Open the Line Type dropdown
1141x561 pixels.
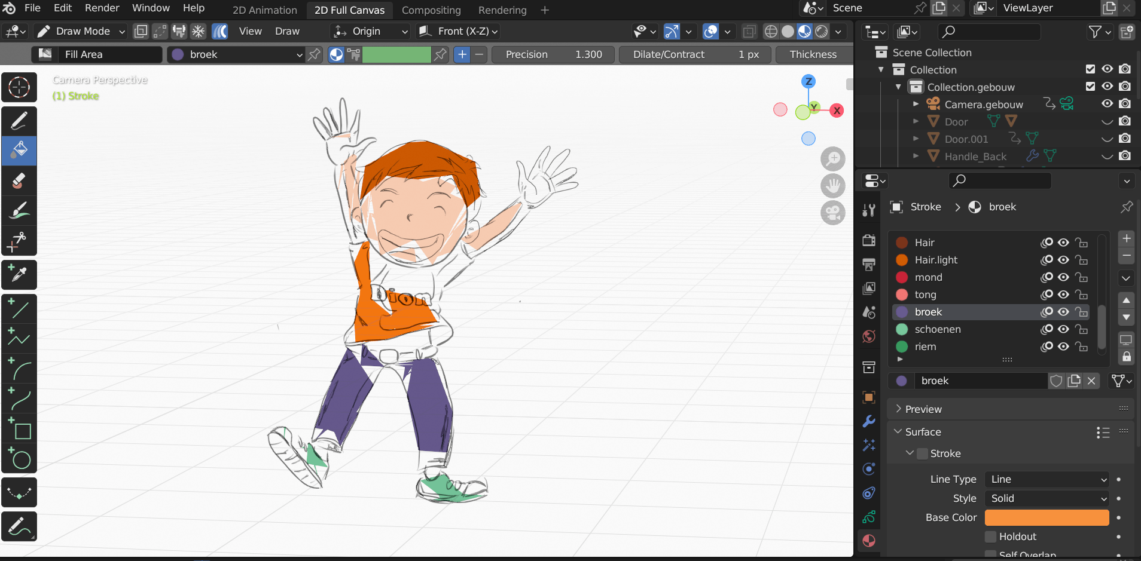1047,479
